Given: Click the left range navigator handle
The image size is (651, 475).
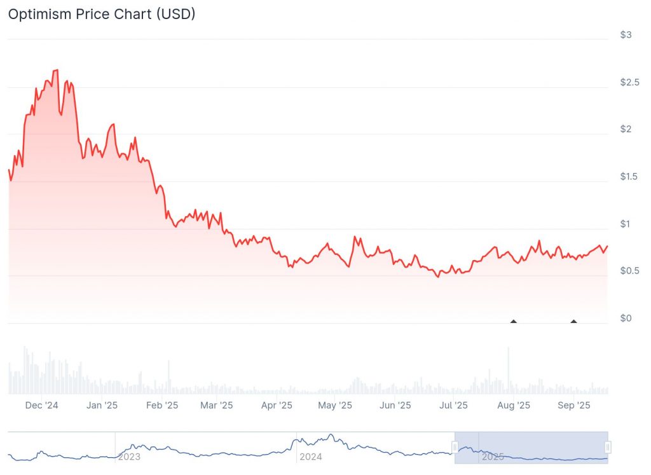Looking at the screenshot, I should tap(455, 446).
